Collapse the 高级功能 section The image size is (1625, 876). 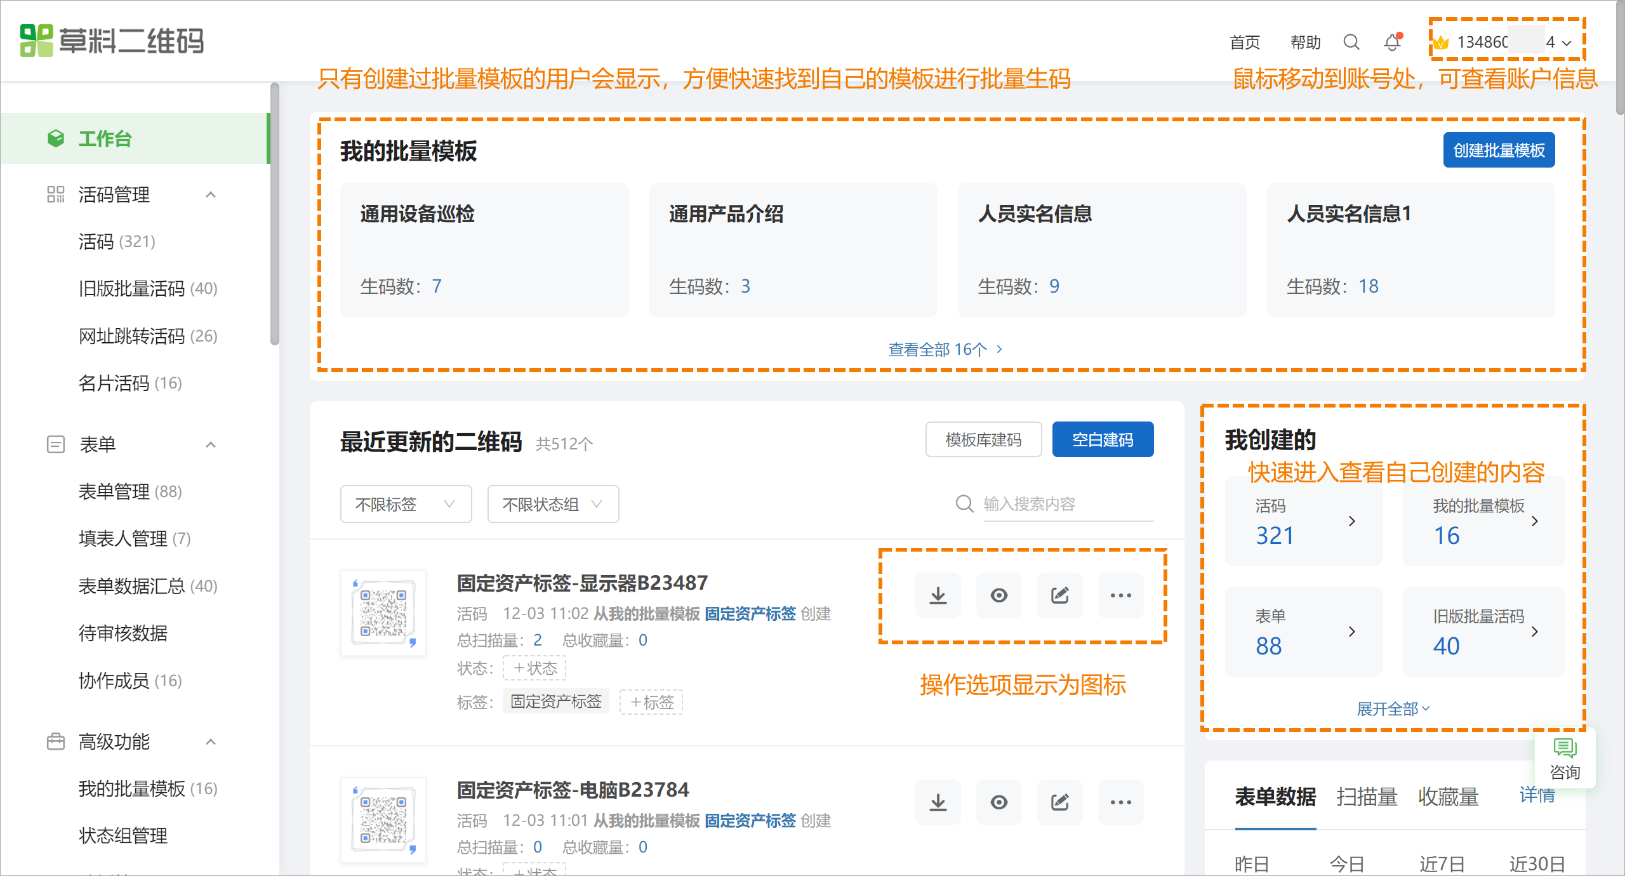tap(211, 741)
